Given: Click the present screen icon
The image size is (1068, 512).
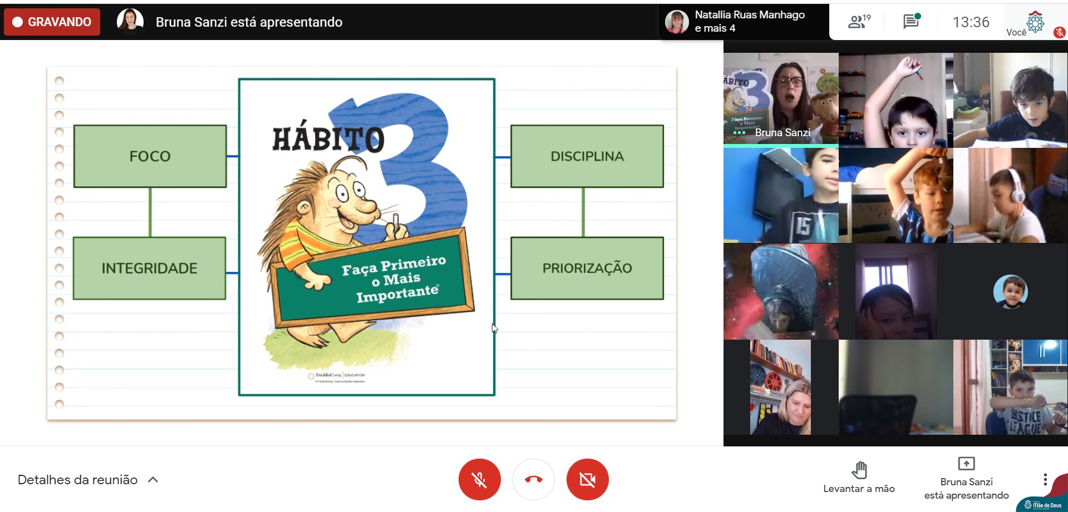Looking at the screenshot, I should tap(966, 464).
